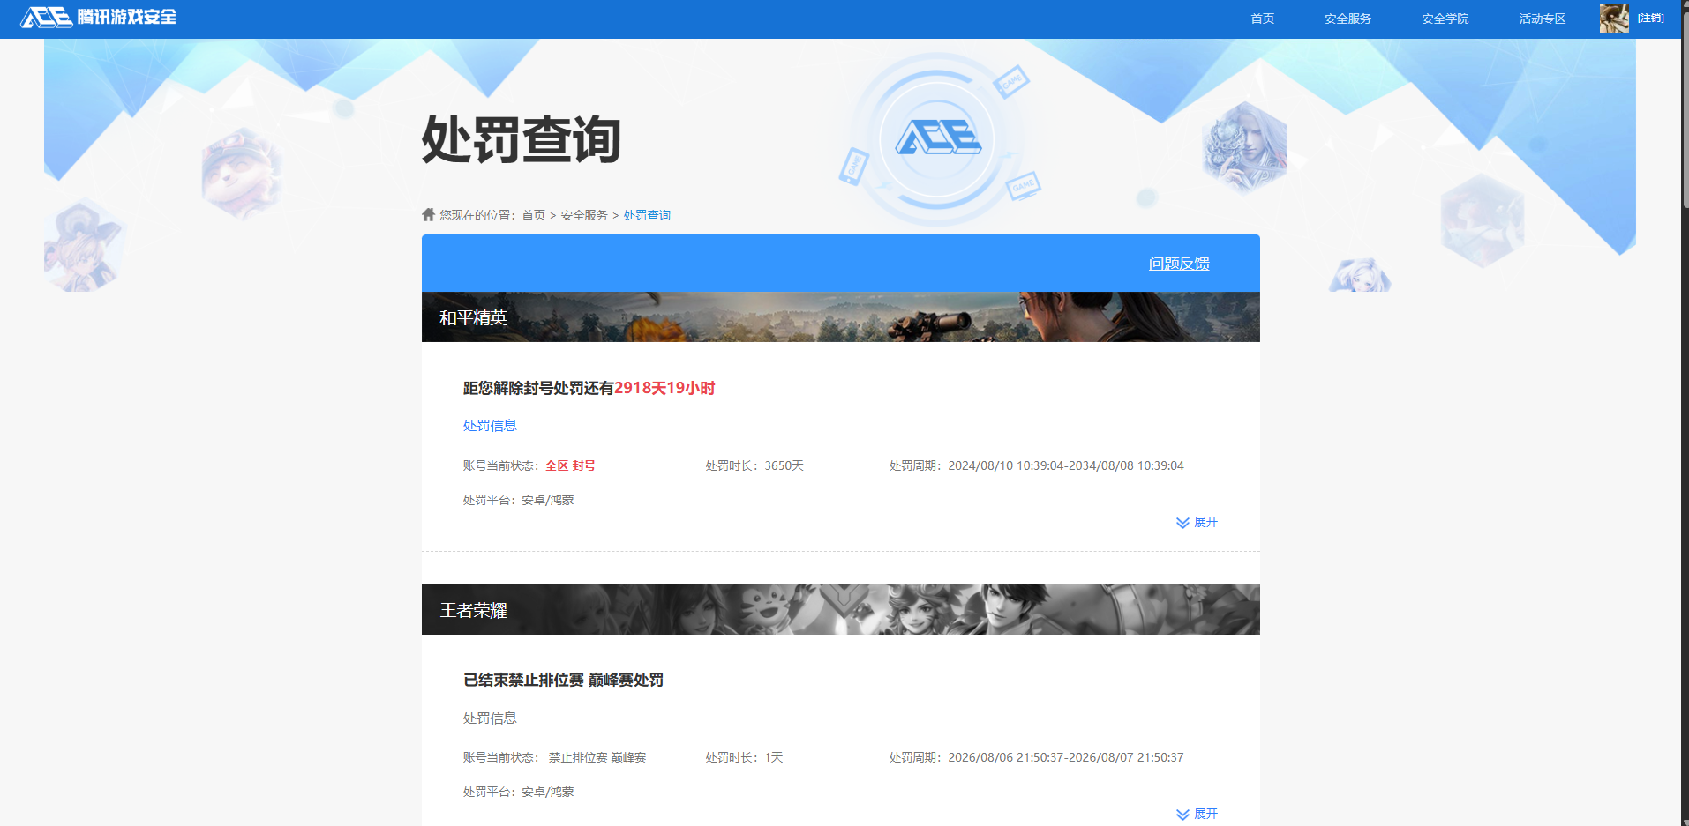The width and height of the screenshot is (1689, 826).
Task: Click the 处罚平台 text under 王者荣耀
Action: [519, 792]
